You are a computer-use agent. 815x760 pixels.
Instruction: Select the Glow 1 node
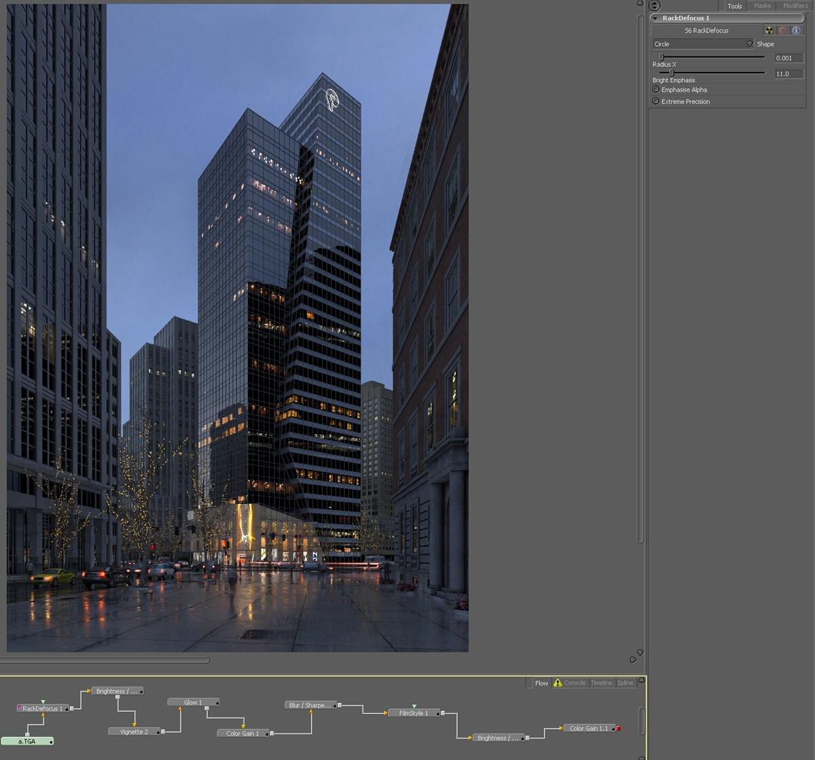[193, 702]
